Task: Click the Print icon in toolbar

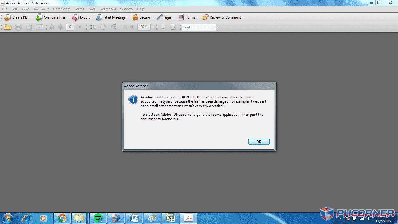Action: pos(18,27)
